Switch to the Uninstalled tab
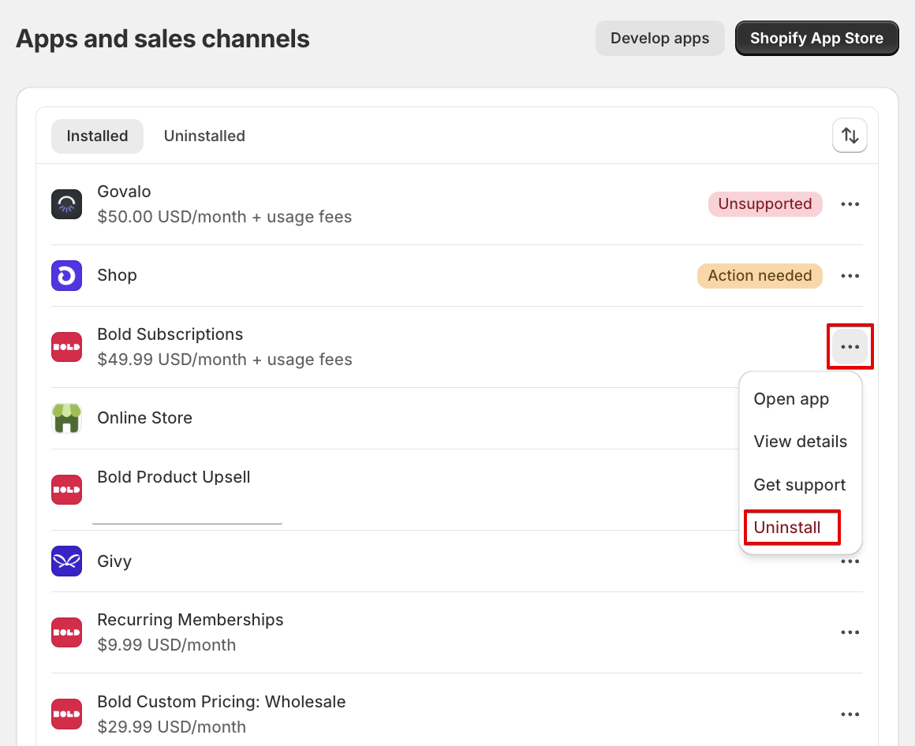 [x=204, y=136]
